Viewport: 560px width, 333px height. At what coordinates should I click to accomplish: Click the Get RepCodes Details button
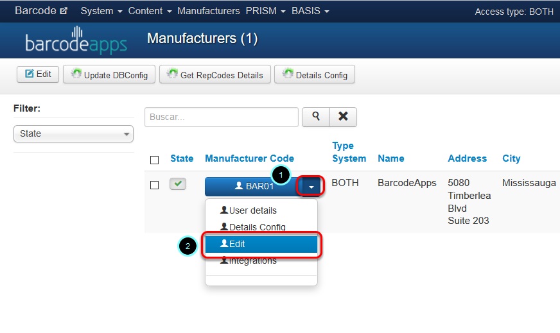pyautogui.click(x=215, y=74)
